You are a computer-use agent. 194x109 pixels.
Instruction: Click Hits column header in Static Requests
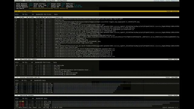pos(17,14)
